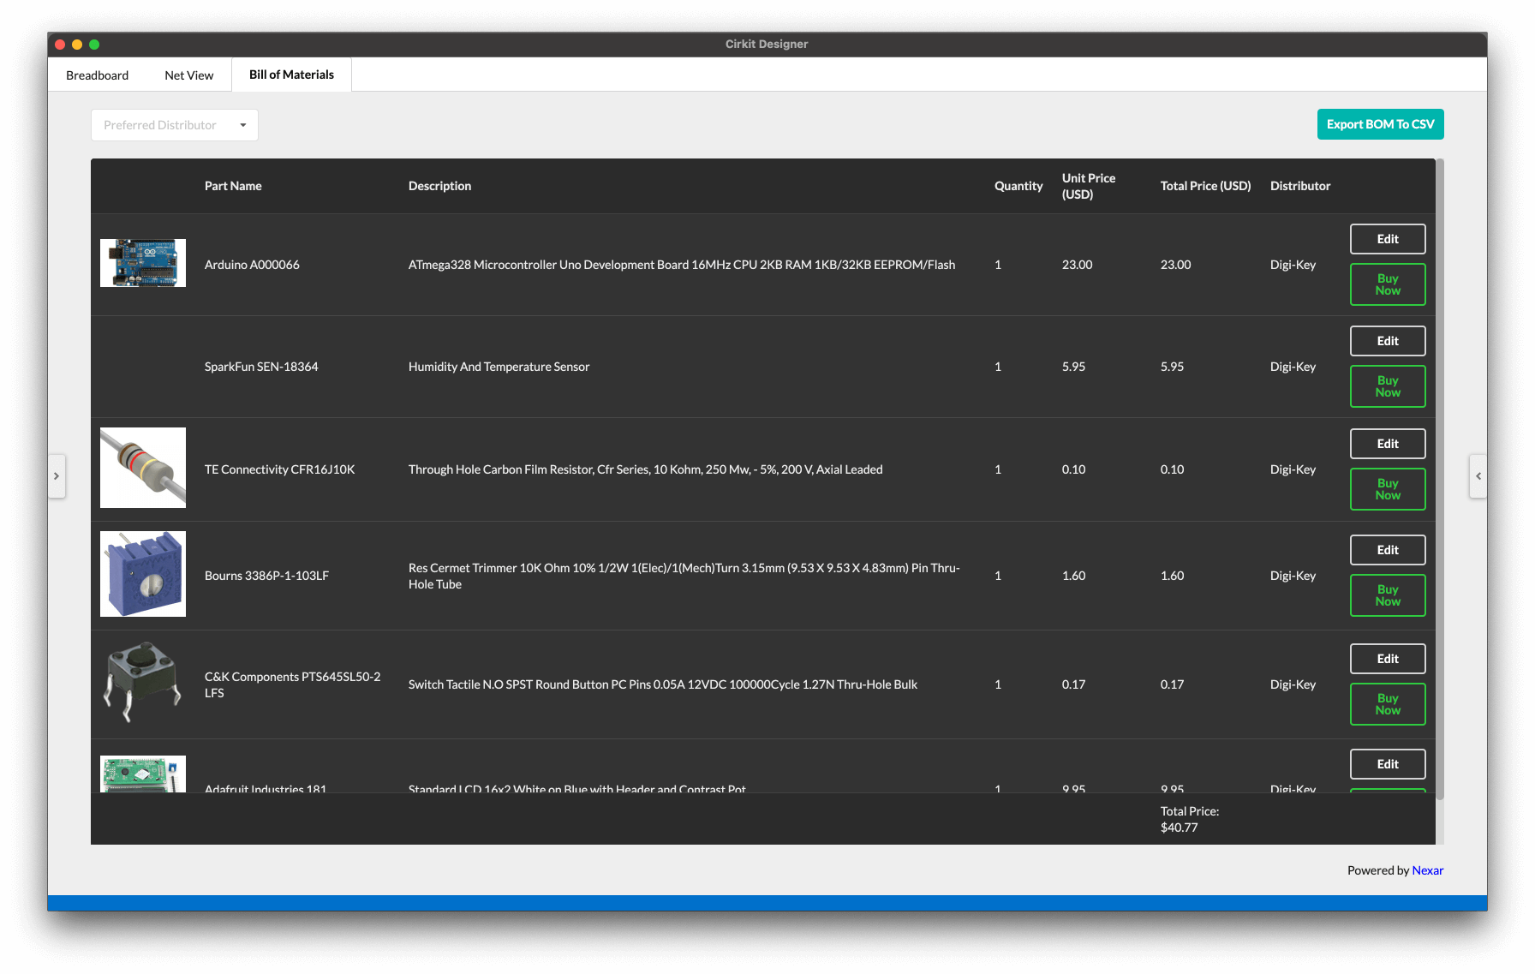1535x974 pixels.
Task: Click the Res Cermet Trimmer description
Action: click(684, 576)
